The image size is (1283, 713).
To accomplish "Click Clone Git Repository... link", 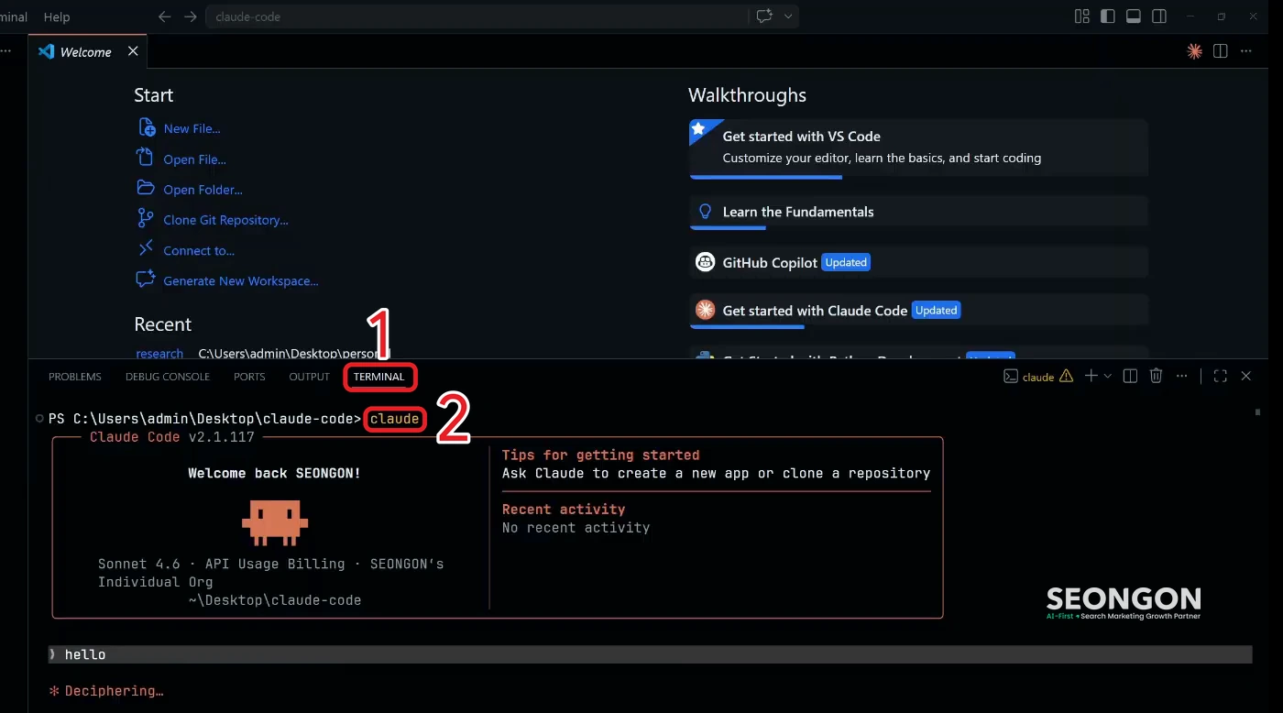I will tap(225, 220).
